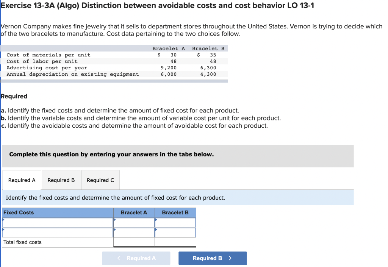Click the Bracelet B total fixed costs cell
388x267 pixels.
point(175,242)
